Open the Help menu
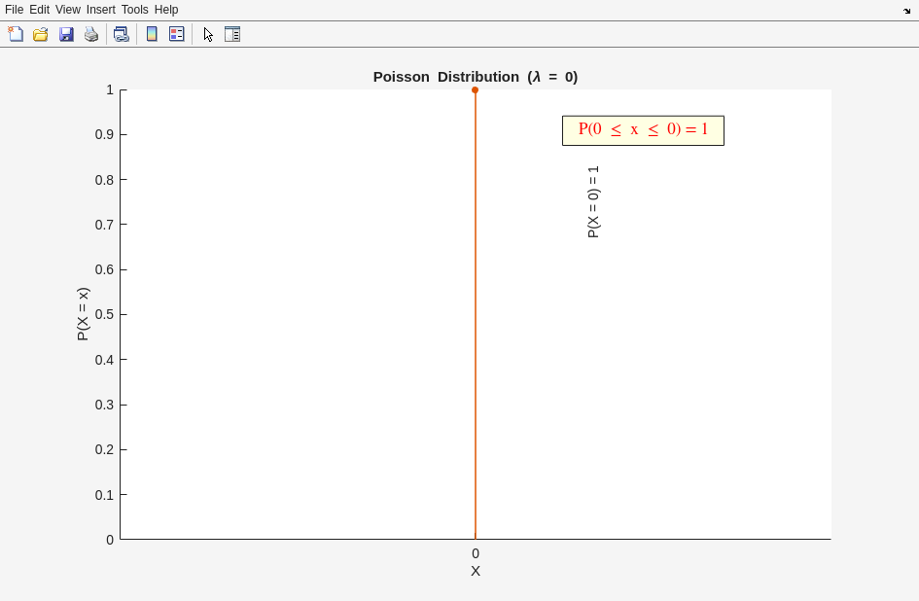 [166, 10]
